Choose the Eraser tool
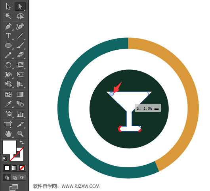Screen dimensions: 210x191 20,55
